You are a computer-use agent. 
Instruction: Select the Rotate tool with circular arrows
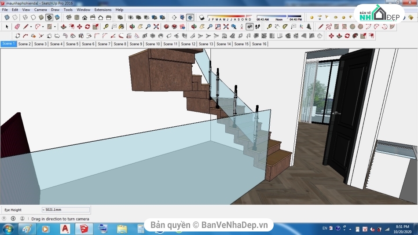coord(88,27)
